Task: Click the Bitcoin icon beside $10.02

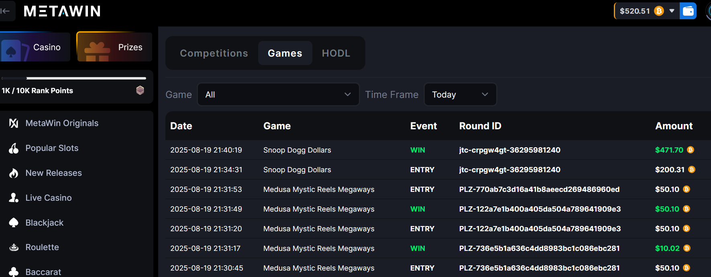Action: click(687, 248)
